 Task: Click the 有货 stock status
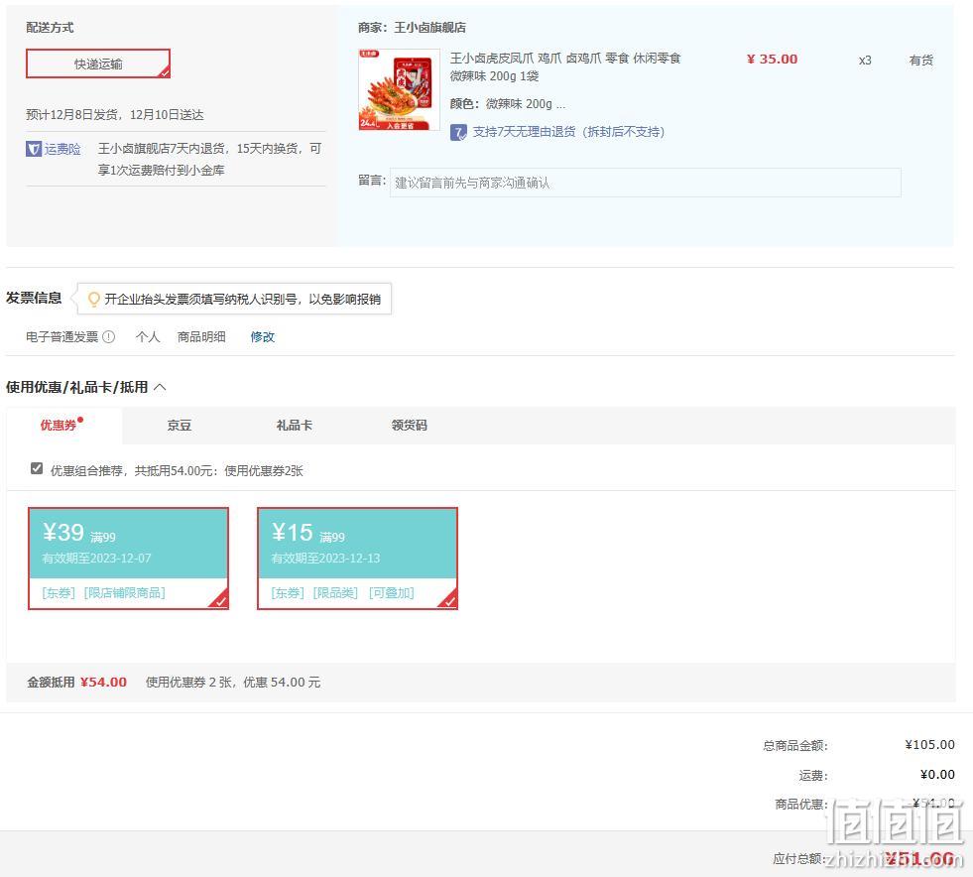(920, 61)
